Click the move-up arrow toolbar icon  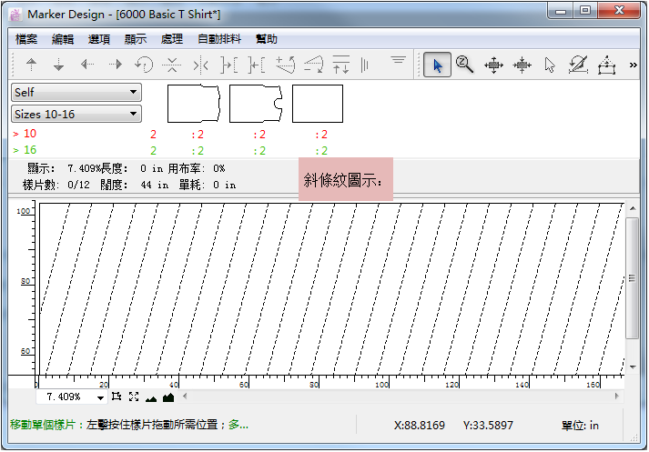(x=31, y=65)
